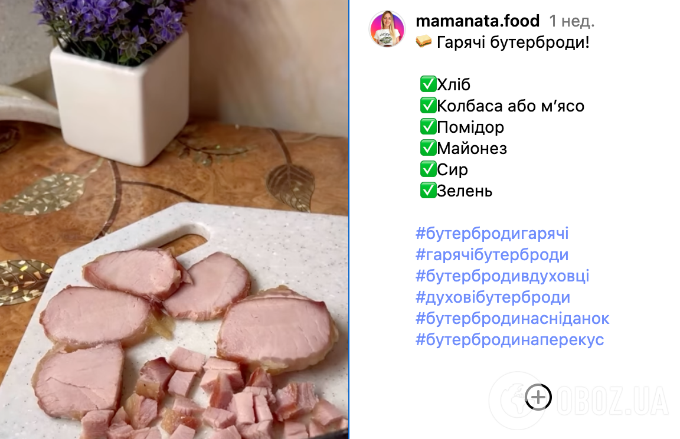Click the mamanata.food profile avatar
Screen dimensions: 680x439
tap(387, 28)
